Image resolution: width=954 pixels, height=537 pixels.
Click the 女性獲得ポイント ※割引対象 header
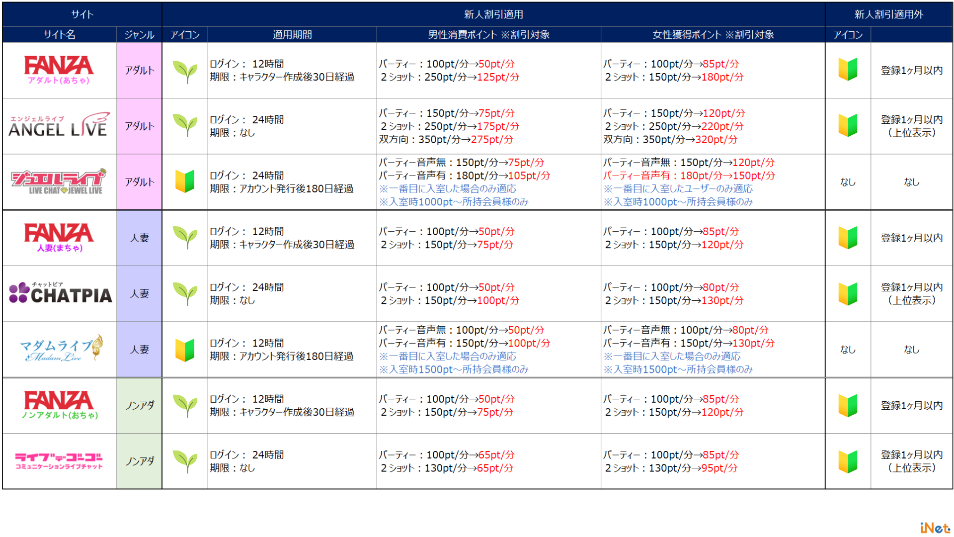pyautogui.click(x=713, y=34)
